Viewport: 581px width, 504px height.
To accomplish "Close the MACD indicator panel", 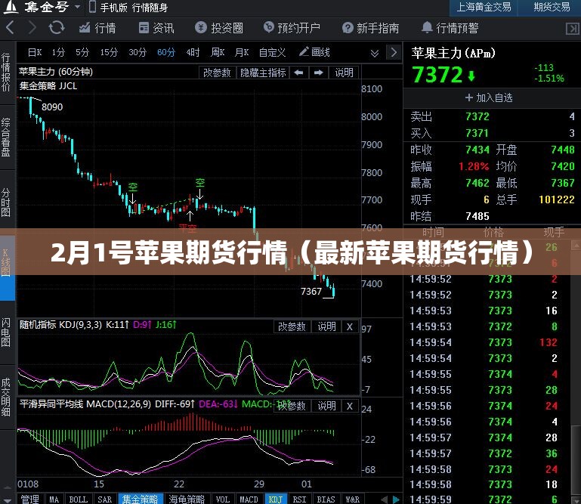I will tap(349, 407).
